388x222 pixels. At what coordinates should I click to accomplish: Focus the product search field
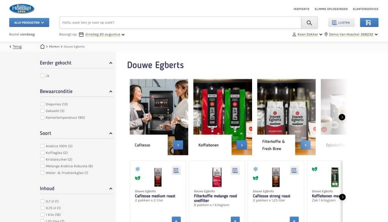pos(180,22)
